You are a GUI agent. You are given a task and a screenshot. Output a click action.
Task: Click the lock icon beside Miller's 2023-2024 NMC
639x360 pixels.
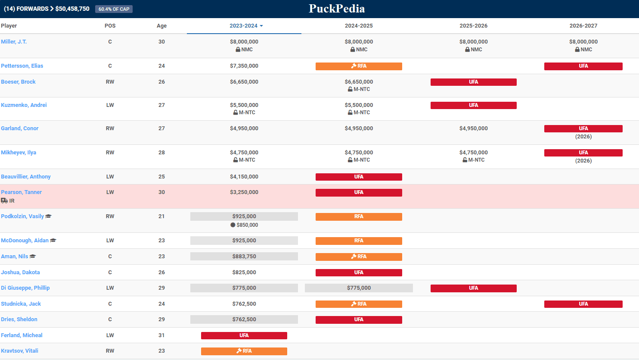(238, 50)
